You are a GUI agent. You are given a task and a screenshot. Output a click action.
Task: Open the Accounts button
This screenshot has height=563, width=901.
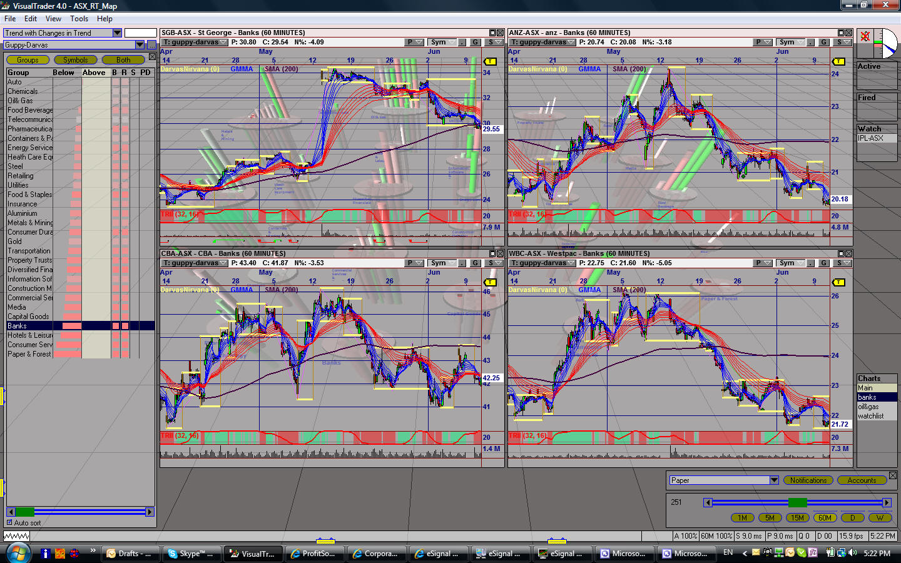(862, 480)
